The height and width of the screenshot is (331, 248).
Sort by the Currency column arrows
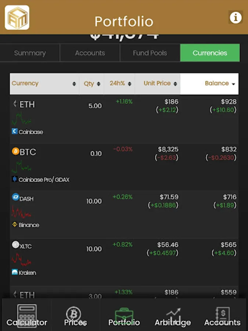coord(74,84)
